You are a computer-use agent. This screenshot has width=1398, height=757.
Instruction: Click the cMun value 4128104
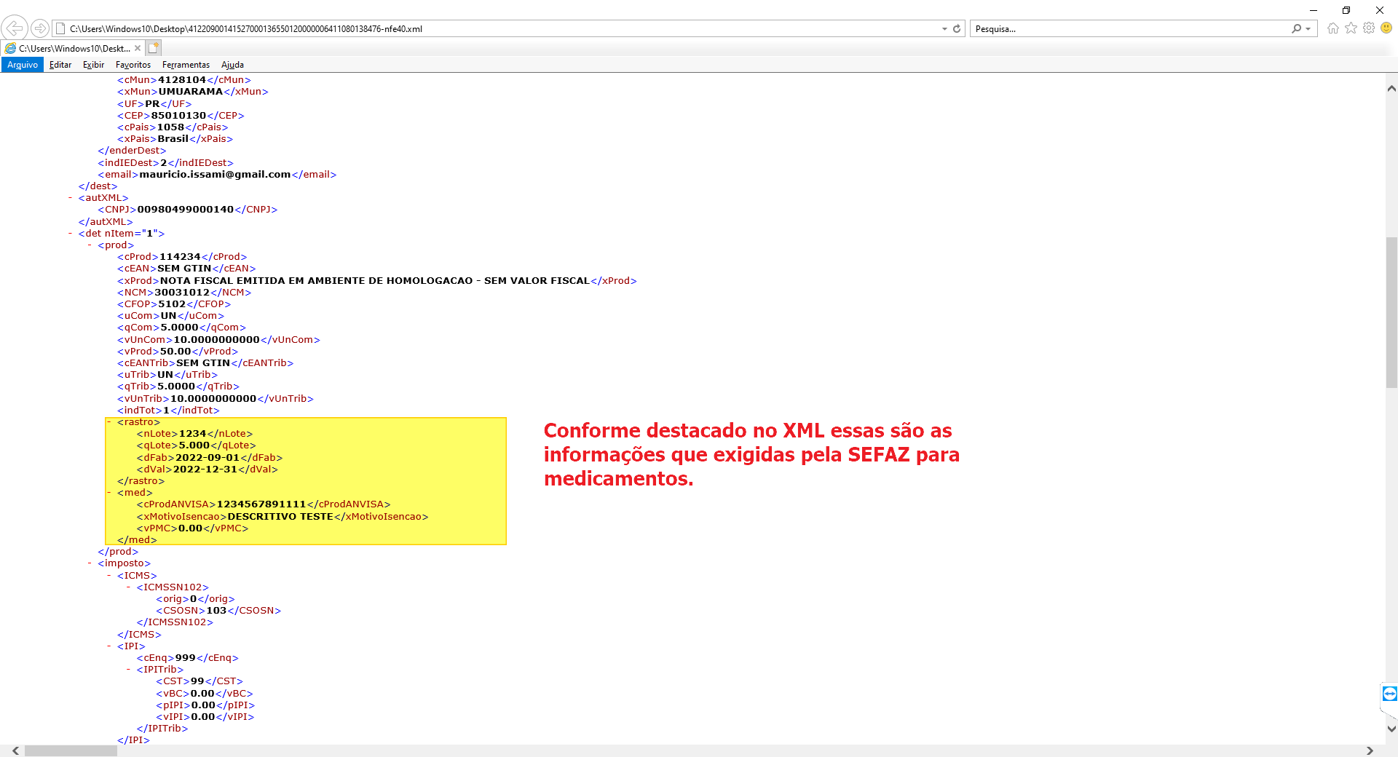tap(182, 80)
